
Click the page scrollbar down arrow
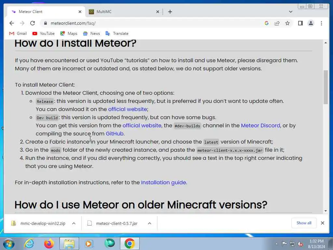(x=326, y=211)
